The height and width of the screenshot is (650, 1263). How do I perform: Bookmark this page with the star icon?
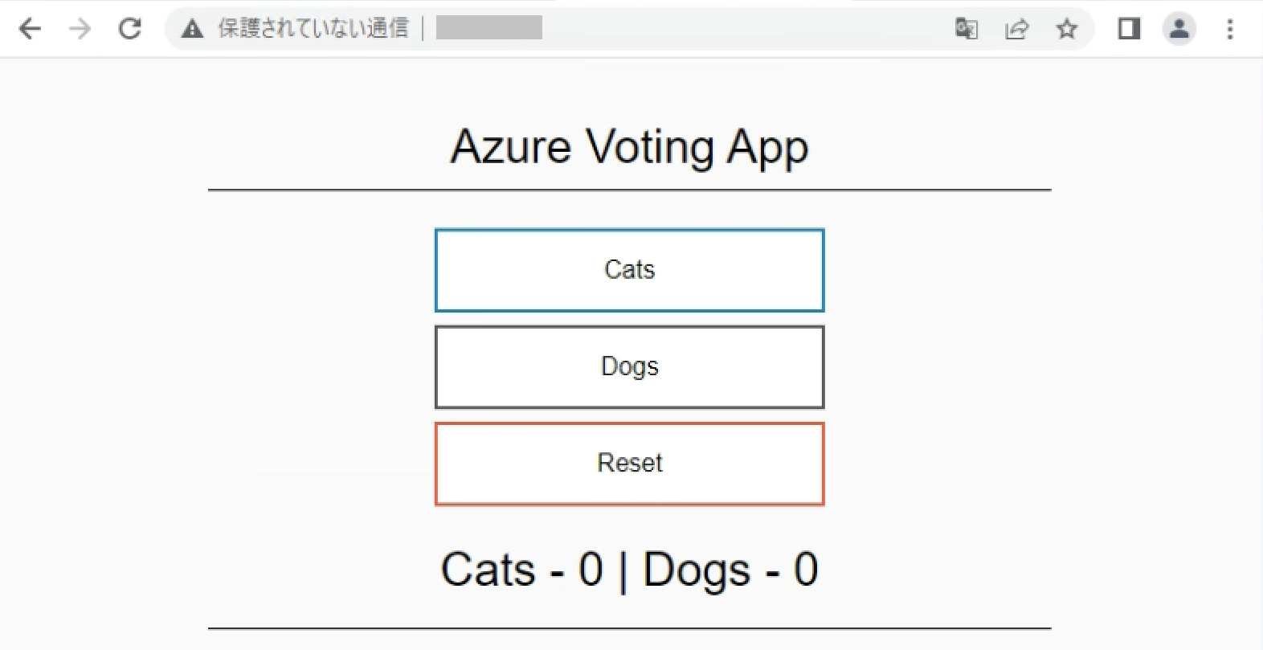point(1067,29)
